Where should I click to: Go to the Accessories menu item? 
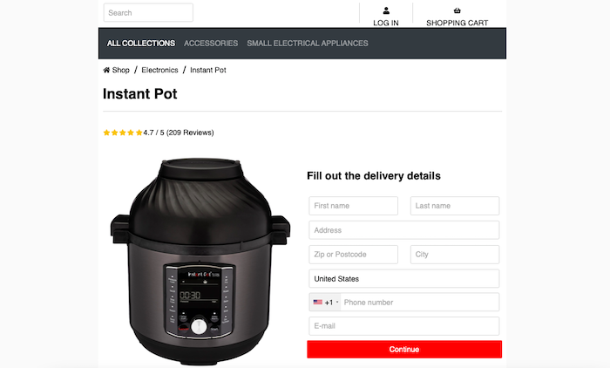[x=211, y=44]
